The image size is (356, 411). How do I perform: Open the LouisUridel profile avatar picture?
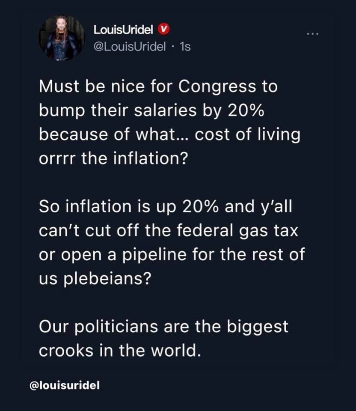[62, 38]
